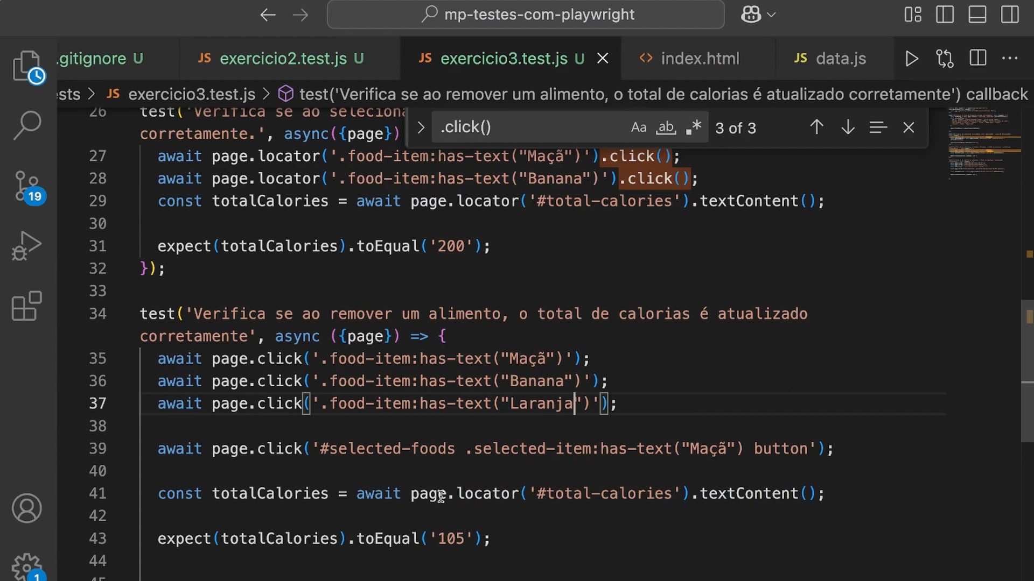The width and height of the screenshot is (1034, 581).
Task: Click the Run code play icon
Action: [911, 58]
